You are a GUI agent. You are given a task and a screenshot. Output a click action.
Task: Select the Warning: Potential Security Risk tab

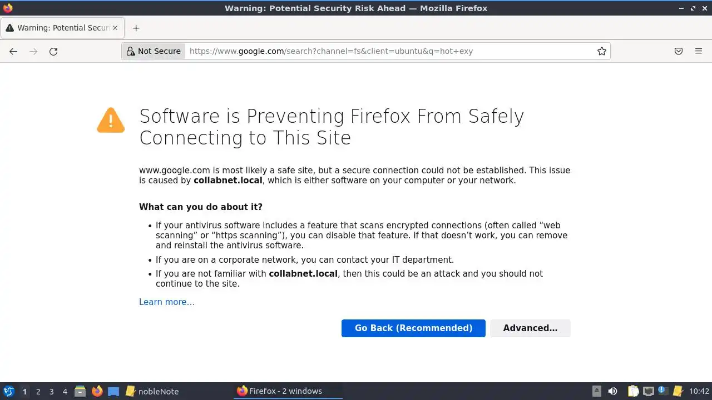click(x=58, y=28)
